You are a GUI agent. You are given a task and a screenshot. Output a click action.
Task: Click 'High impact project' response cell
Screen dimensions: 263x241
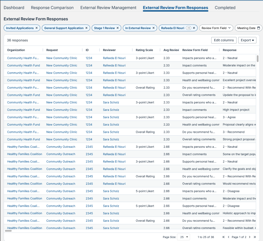236,110
